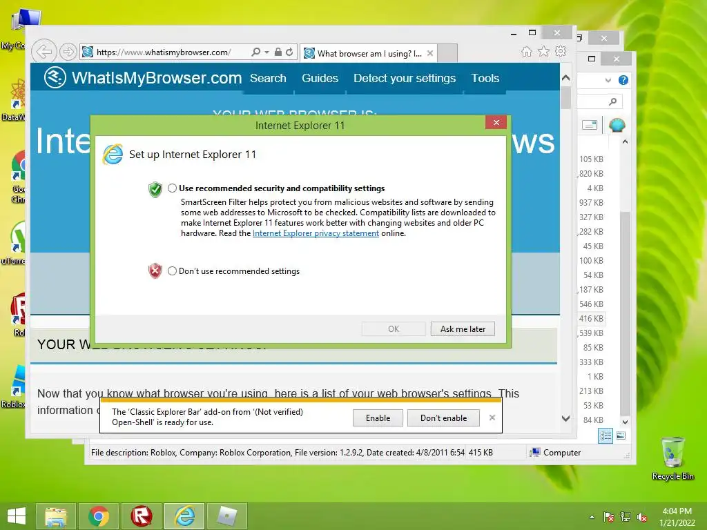
Task: Click IE page scrollbar down arrow
Action: click(x=566, y=419)
